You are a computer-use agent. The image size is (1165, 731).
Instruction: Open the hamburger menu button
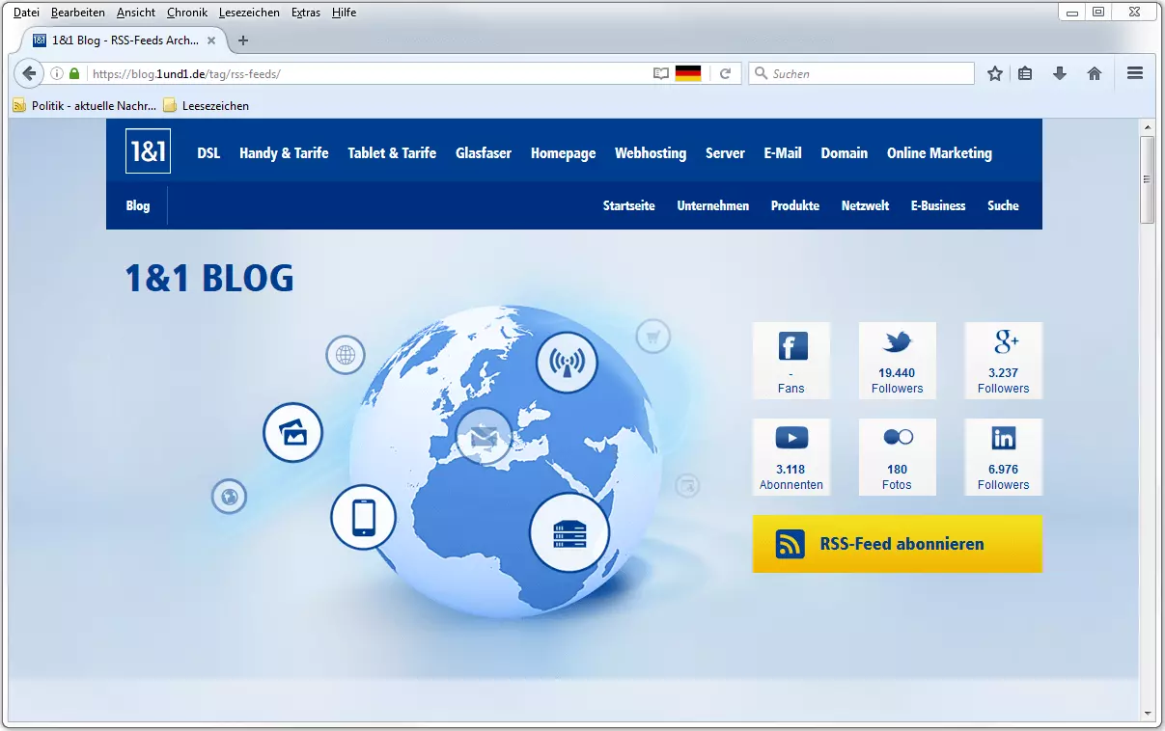click(x=1135, y=73)
